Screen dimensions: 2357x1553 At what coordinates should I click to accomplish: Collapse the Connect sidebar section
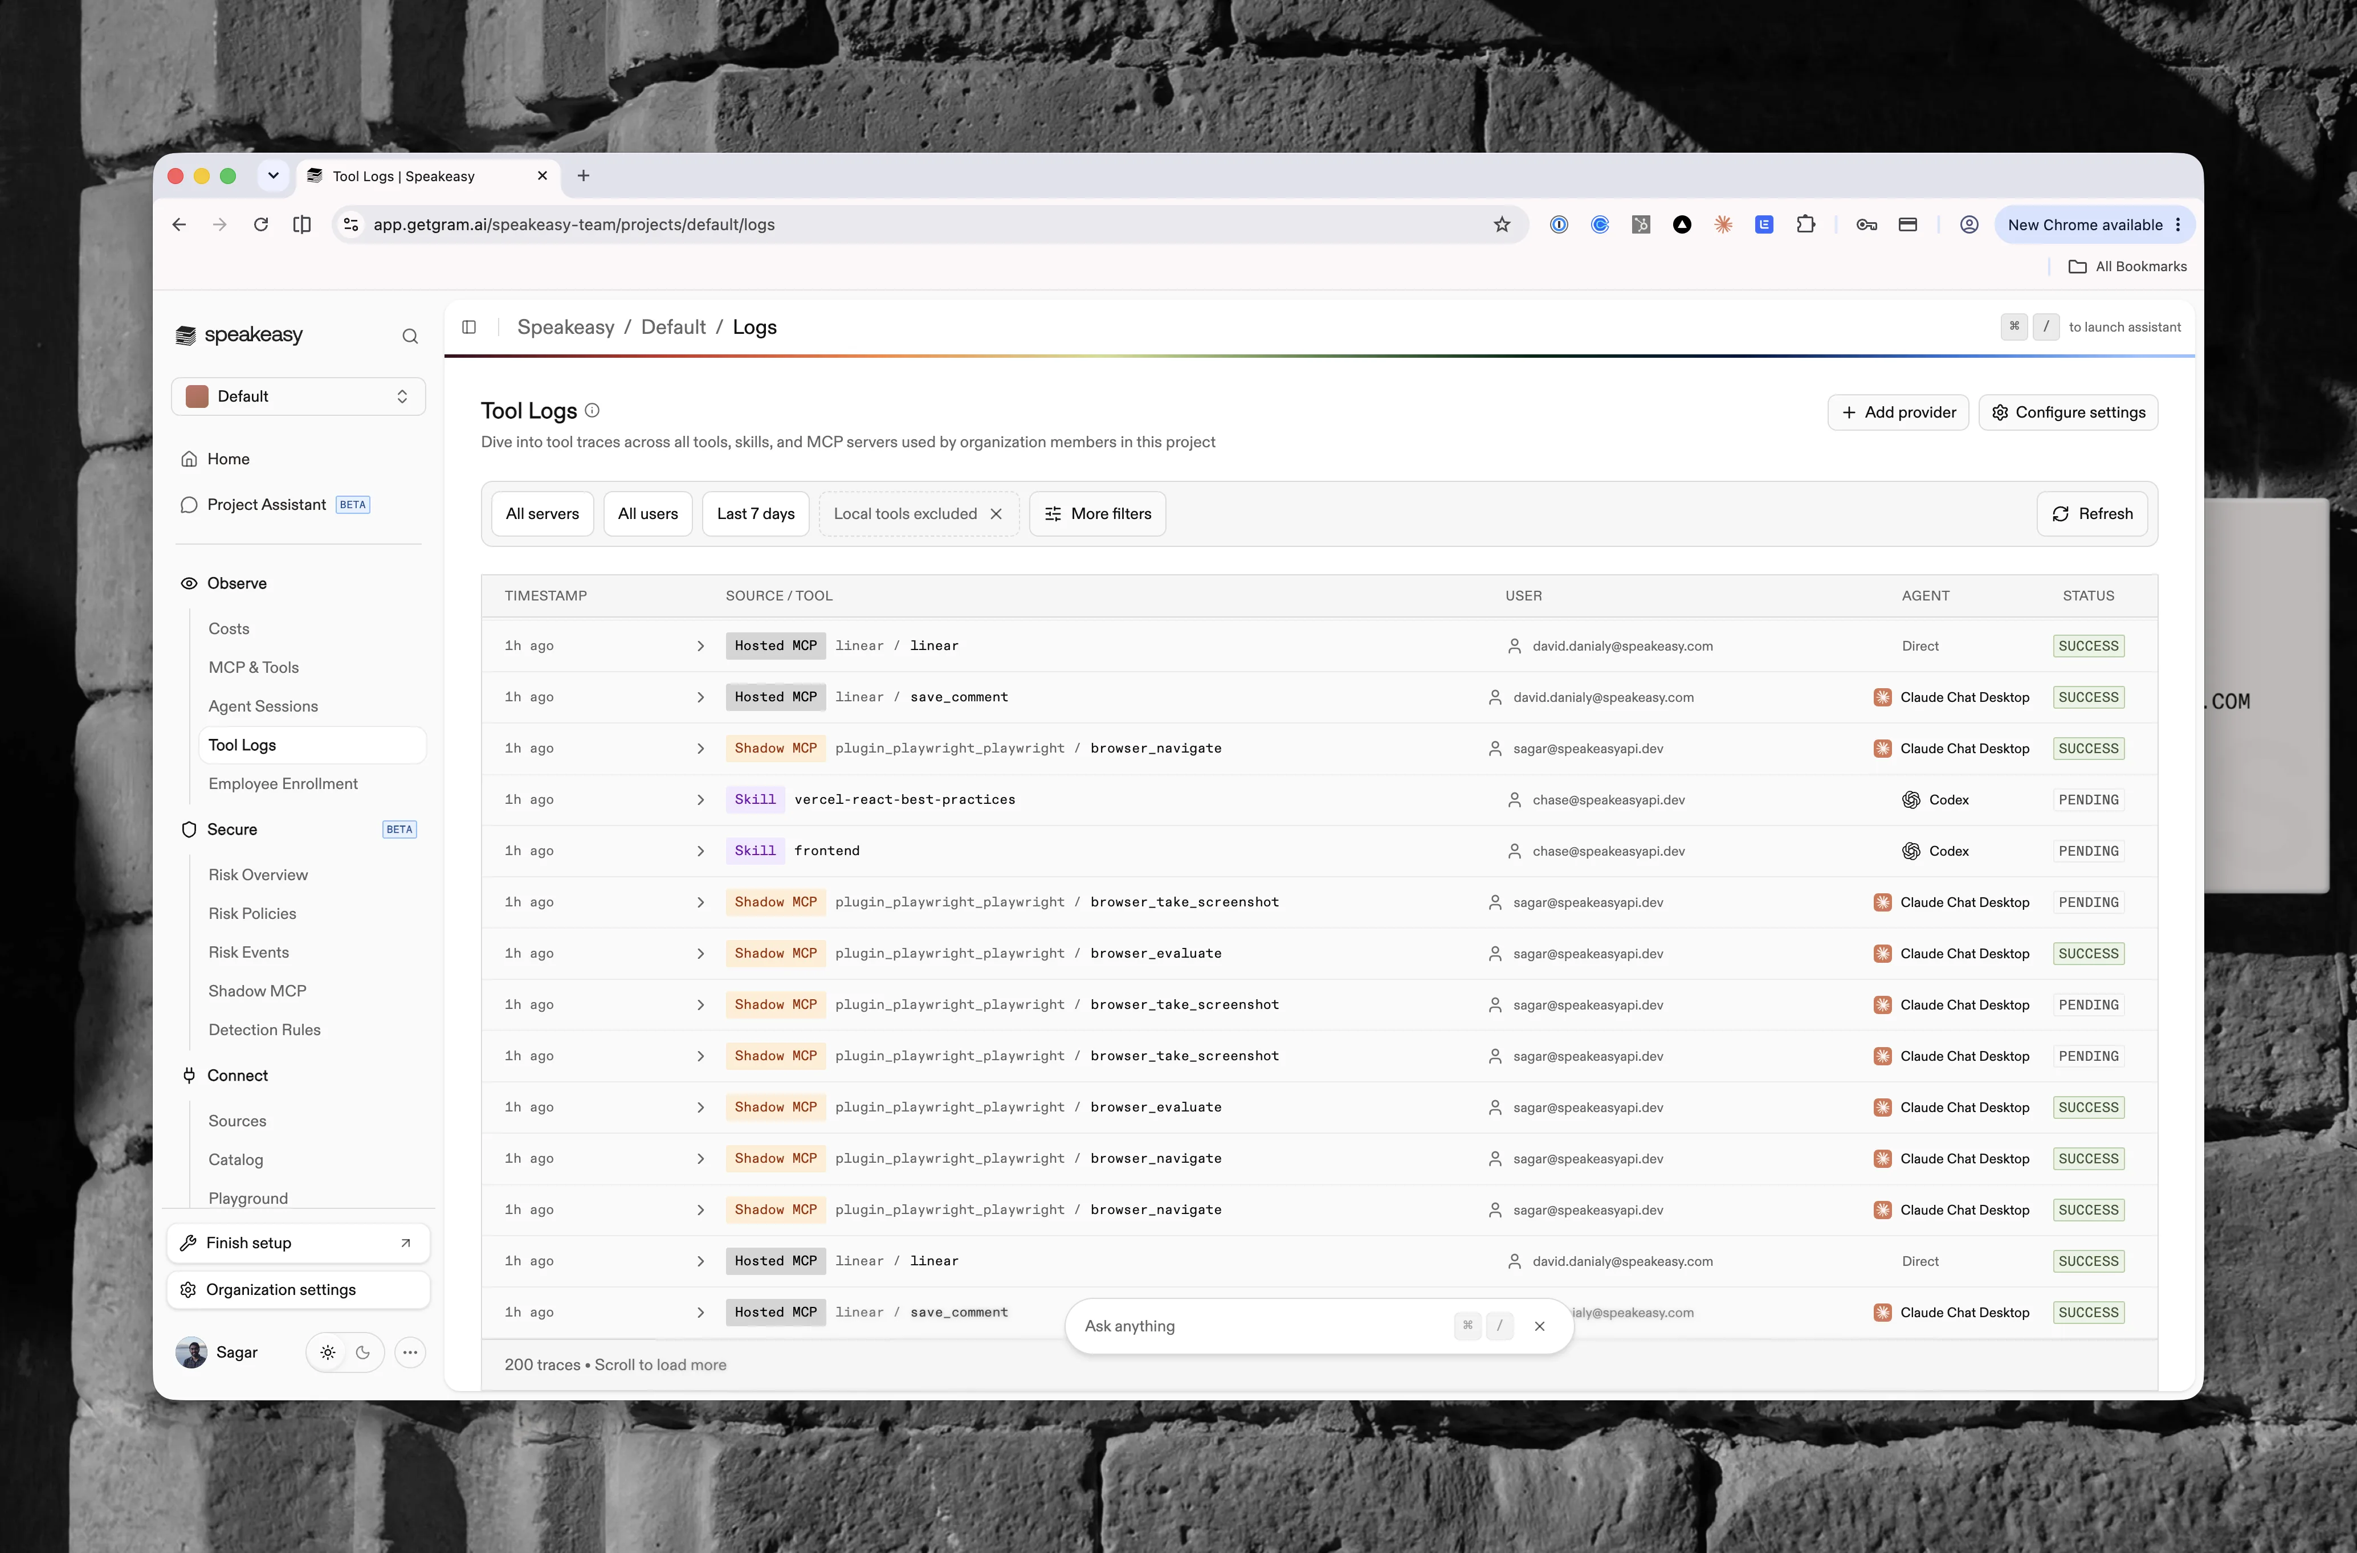point(238,1076)
